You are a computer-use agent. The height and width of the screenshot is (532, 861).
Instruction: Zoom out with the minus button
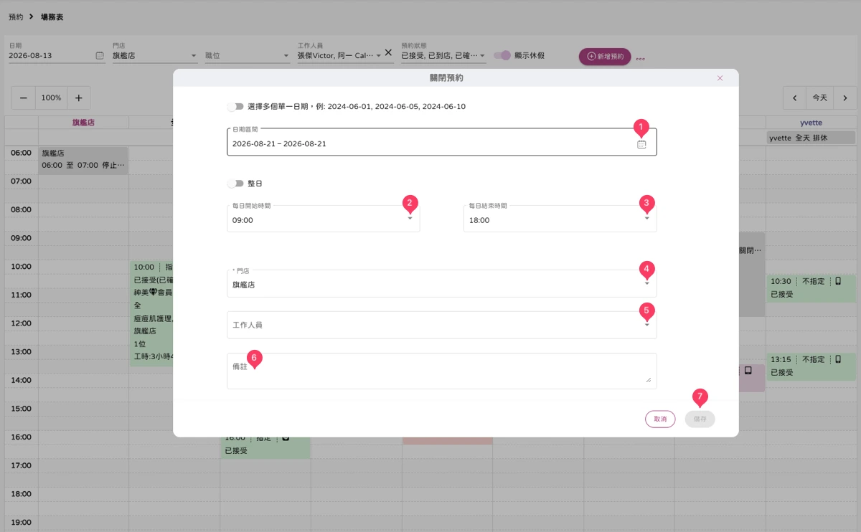[x=24, y=98]
